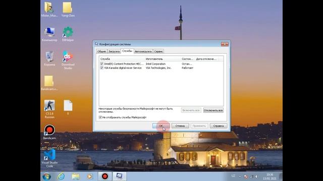The image size is (323, 181).
Task: Confirm with the OK button
Action: coord(161,126)
